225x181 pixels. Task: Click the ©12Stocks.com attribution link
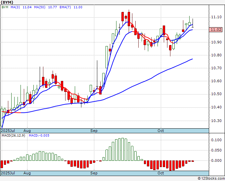[x=211, y=179]
